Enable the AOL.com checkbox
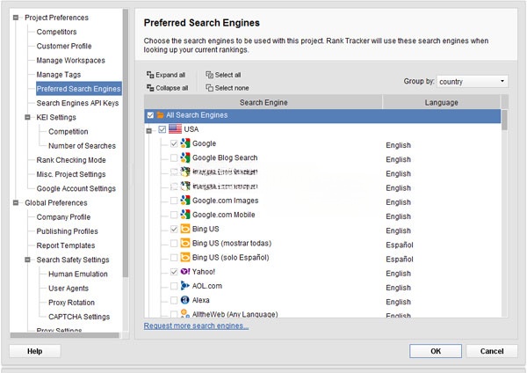This screenshot has width=527, height=373. click(x=174, y=286)
